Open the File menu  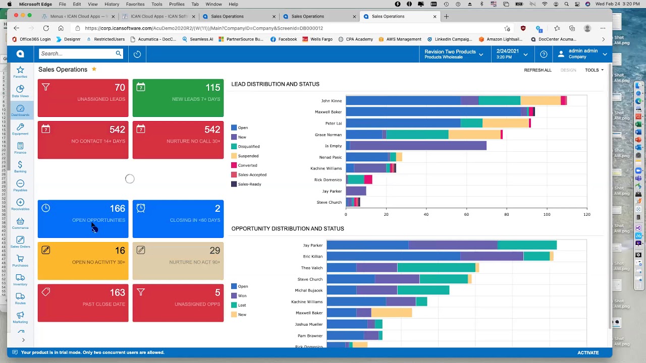[62, 4]
